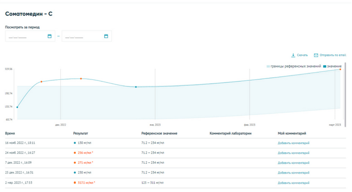Click the date 25 дек. 2022 г., 16:31
This screenshot has width=352, height=192.
[x=19, y=173]
